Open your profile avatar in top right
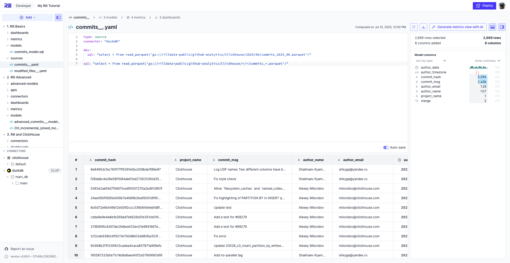 [502, 5]
